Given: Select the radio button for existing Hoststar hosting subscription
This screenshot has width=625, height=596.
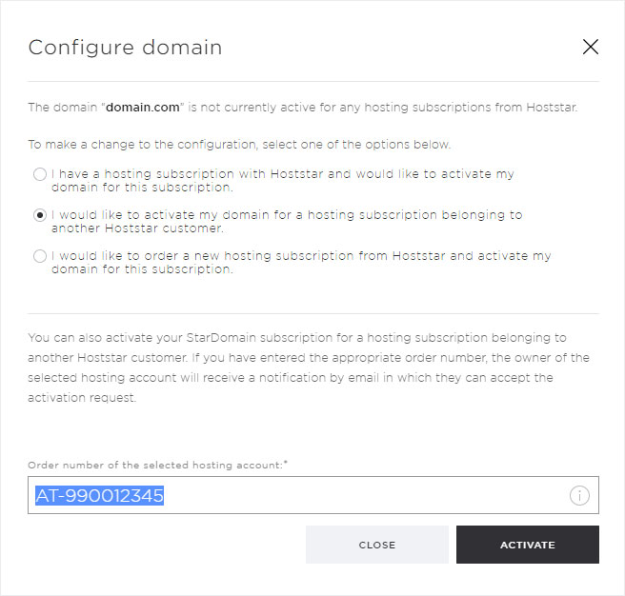Looking at the screenshot, I should [40, 174].
